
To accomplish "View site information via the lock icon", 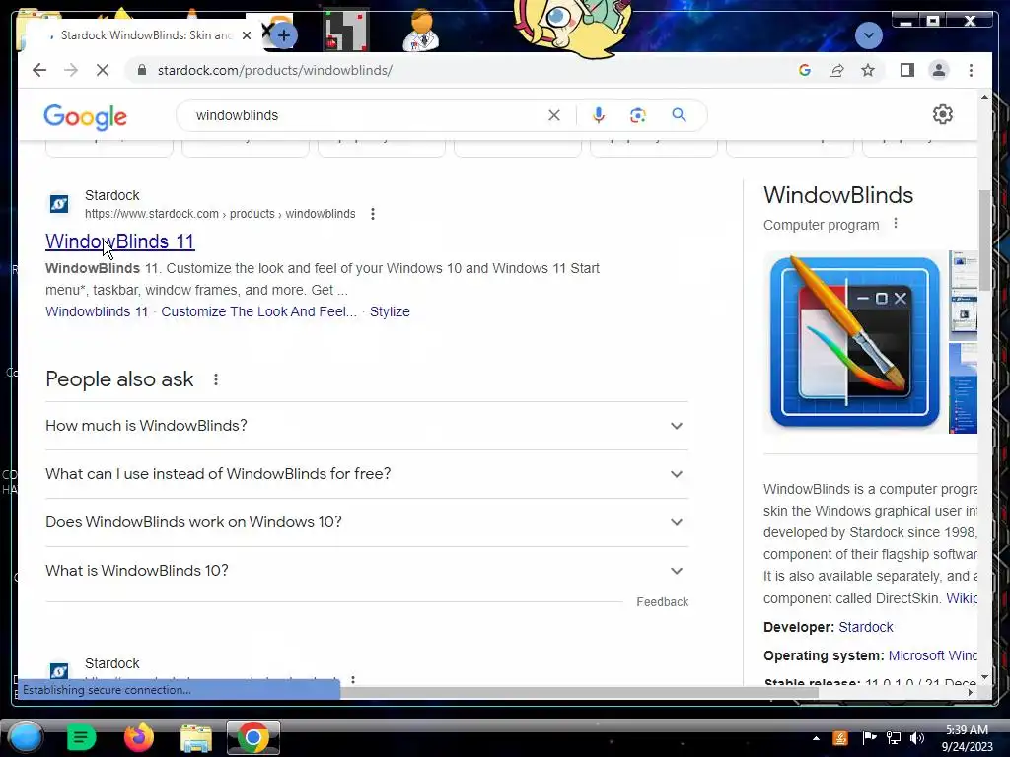I will (142, 70).
